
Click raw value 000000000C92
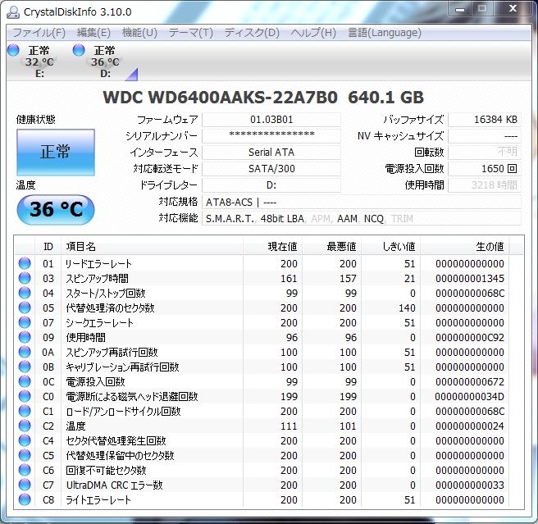tap(470, 337)
